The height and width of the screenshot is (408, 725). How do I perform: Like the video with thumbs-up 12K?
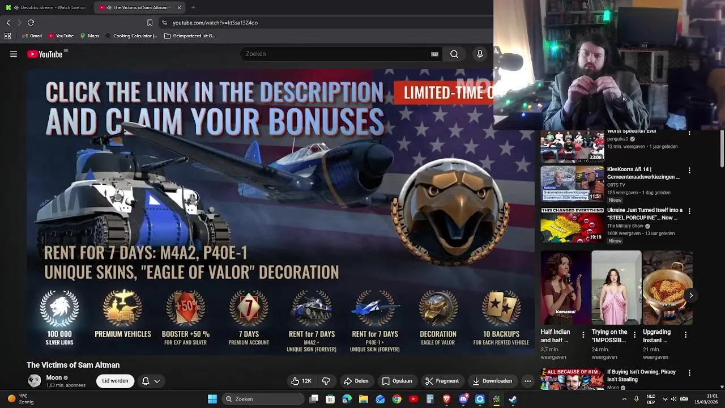coord(301,381)
